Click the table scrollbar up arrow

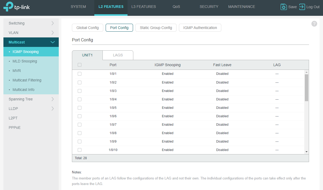point(306,72)
